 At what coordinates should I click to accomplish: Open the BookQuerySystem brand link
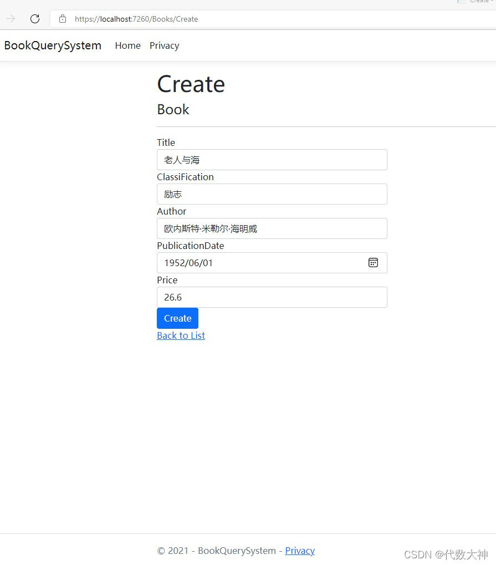point(53,45)
